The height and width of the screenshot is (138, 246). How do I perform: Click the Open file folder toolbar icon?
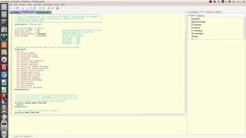(x=14, y=8)
